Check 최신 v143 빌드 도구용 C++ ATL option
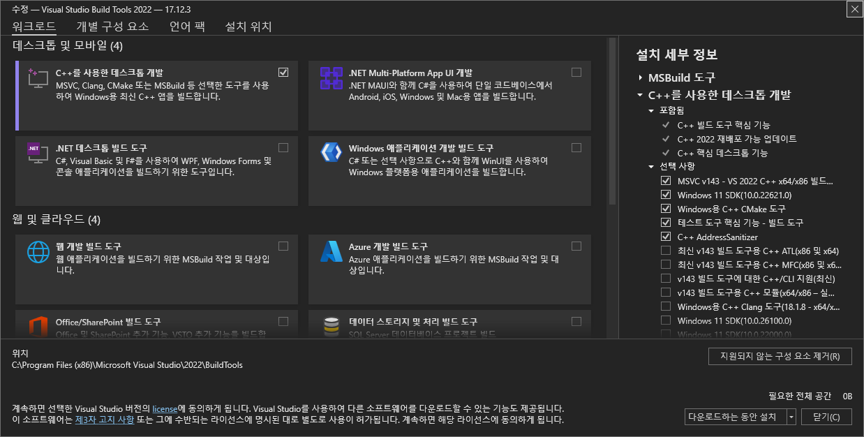Image resolution: width=864 pixels, height=437 pixels. click(665, 251)
